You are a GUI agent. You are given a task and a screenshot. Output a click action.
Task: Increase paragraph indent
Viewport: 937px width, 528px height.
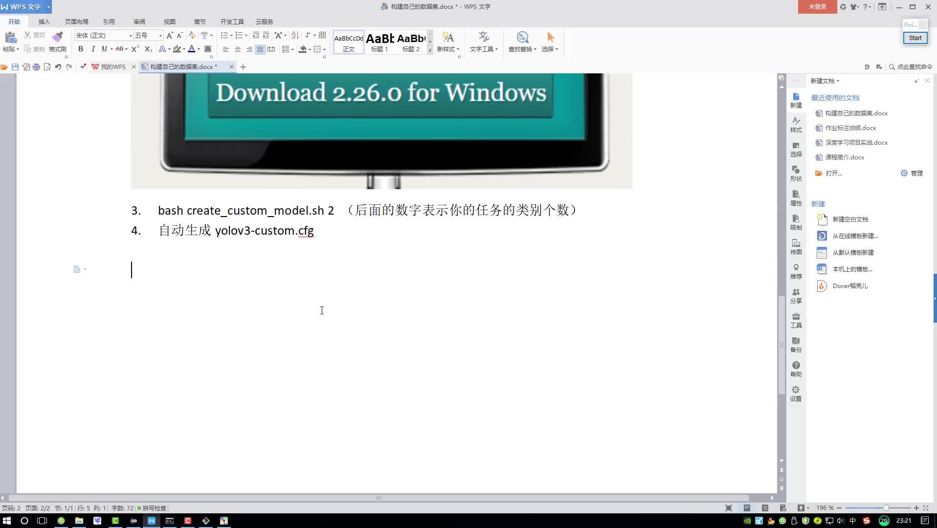pos(266,35)
